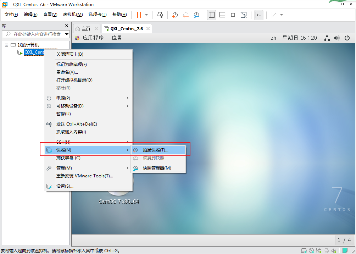Click the Revert to Snapshot toolbar icon

click(x=186, y=15)
